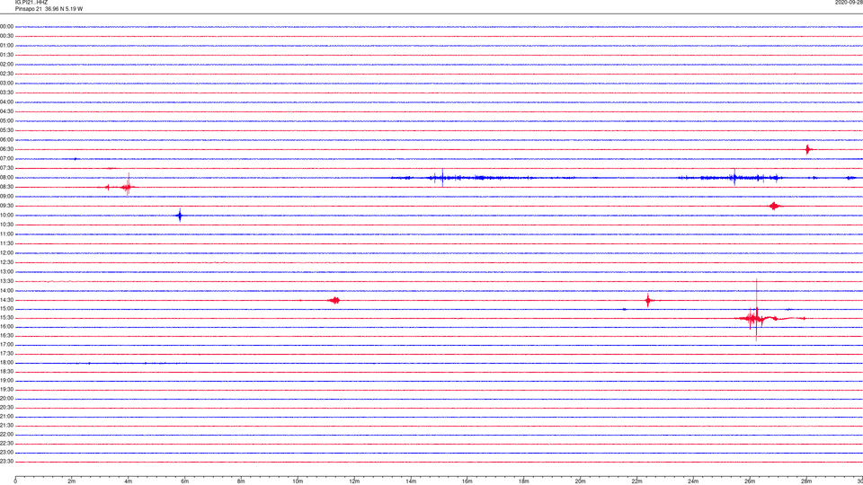Click the 02:00 time label
This screenshot has width=863, height=485.
click(x=6, y=65)
